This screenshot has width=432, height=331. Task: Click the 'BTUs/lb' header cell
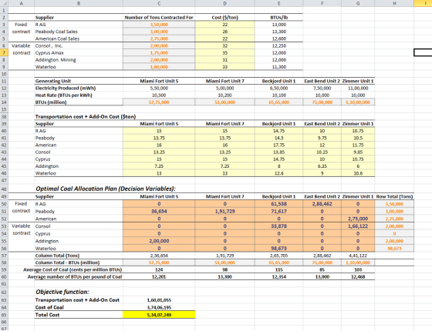click(278, 17)
